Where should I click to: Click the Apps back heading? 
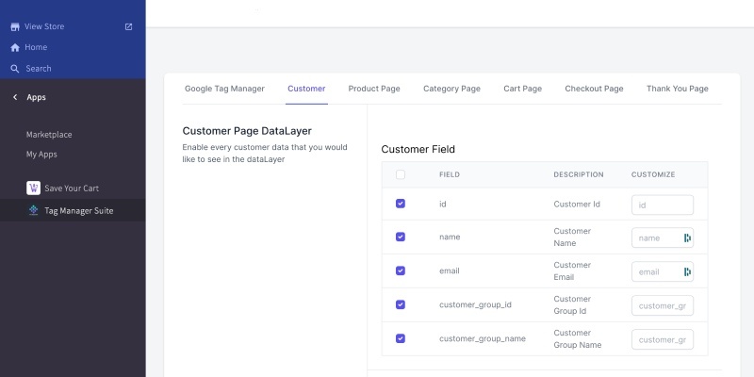(x=36, y=97)
